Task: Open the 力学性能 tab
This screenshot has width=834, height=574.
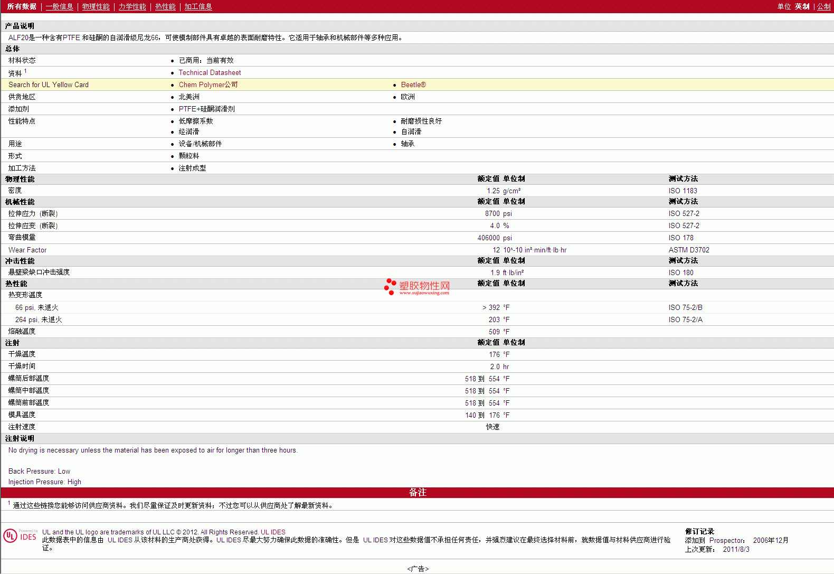Action: pos(132,6)
